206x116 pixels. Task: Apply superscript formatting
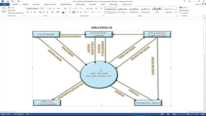click(x=47, y=12)
